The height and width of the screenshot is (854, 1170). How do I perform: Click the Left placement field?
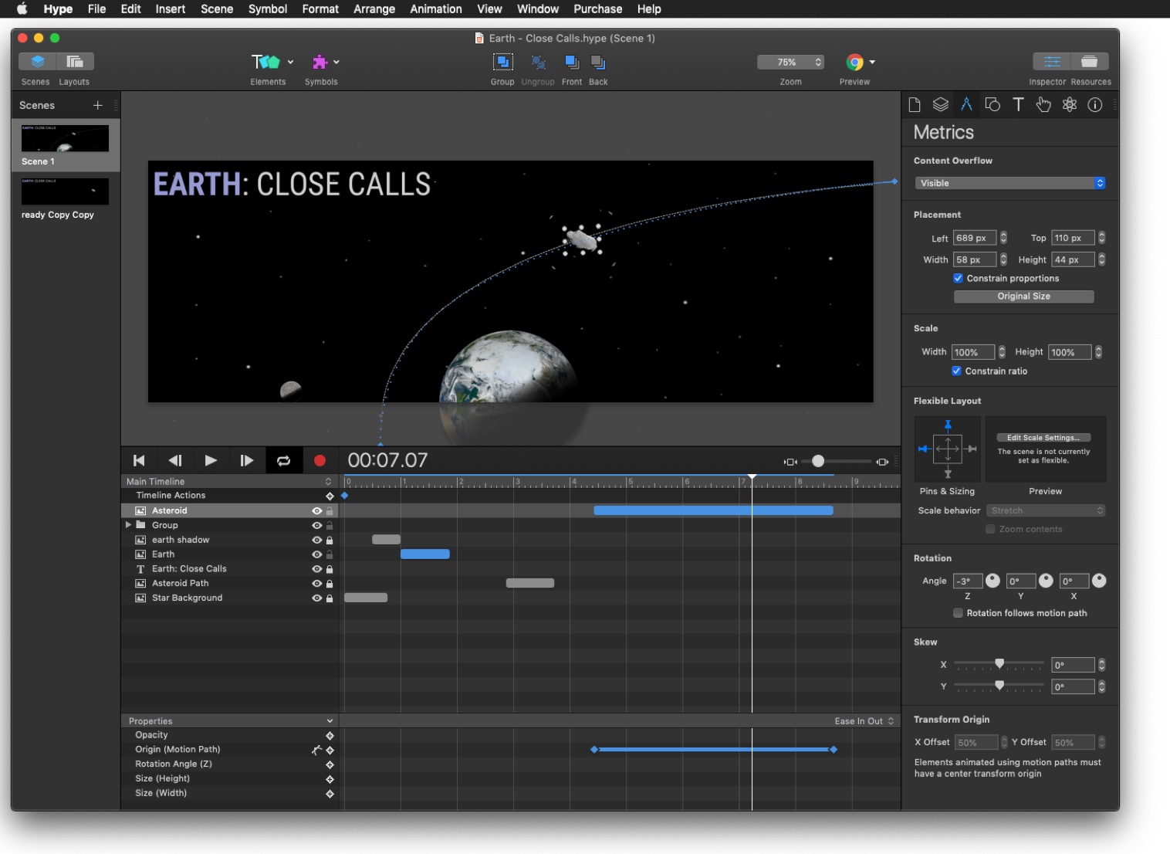[x=975, y=238]
